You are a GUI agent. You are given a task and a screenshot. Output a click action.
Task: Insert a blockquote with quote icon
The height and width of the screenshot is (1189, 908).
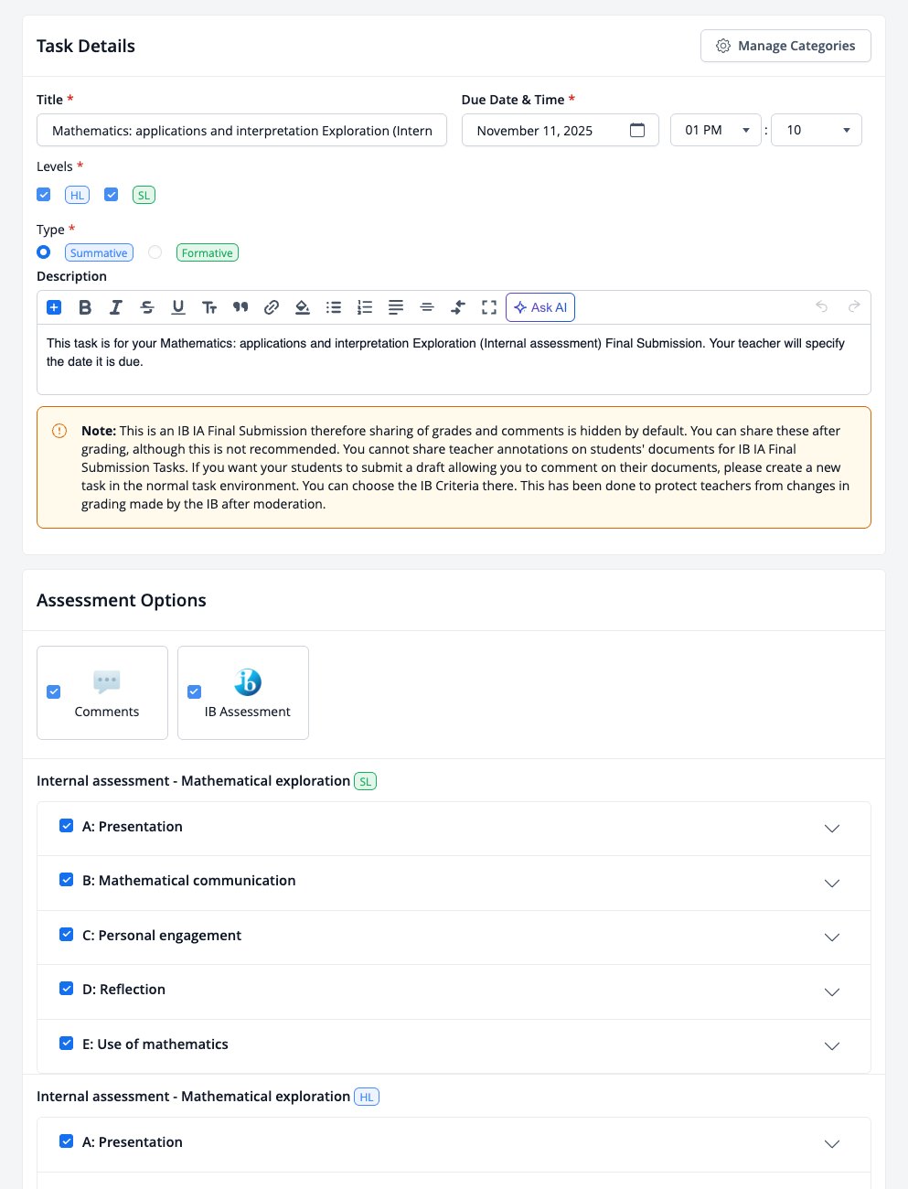click(240, 307)
